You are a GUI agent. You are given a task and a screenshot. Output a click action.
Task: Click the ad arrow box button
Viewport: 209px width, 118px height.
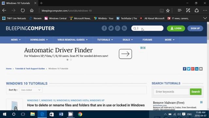click(x=125, y=54)
